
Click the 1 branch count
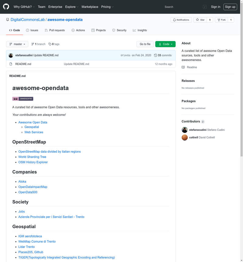[38, 44]
